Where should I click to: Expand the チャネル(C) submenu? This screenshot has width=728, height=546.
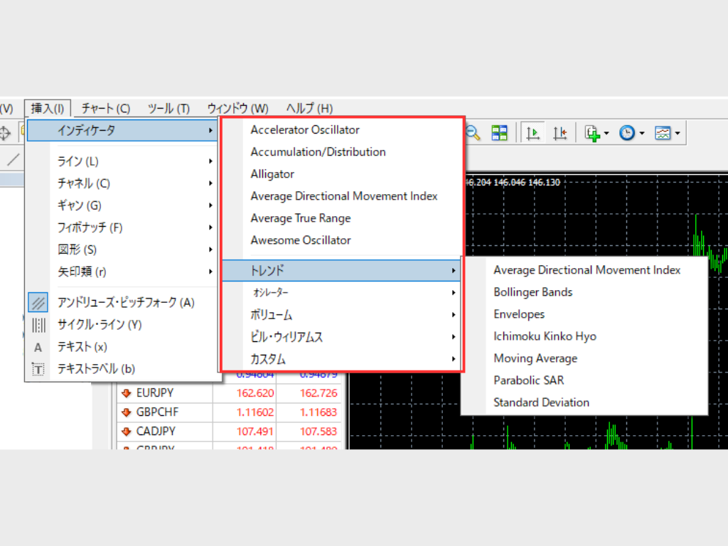point(122,183)
